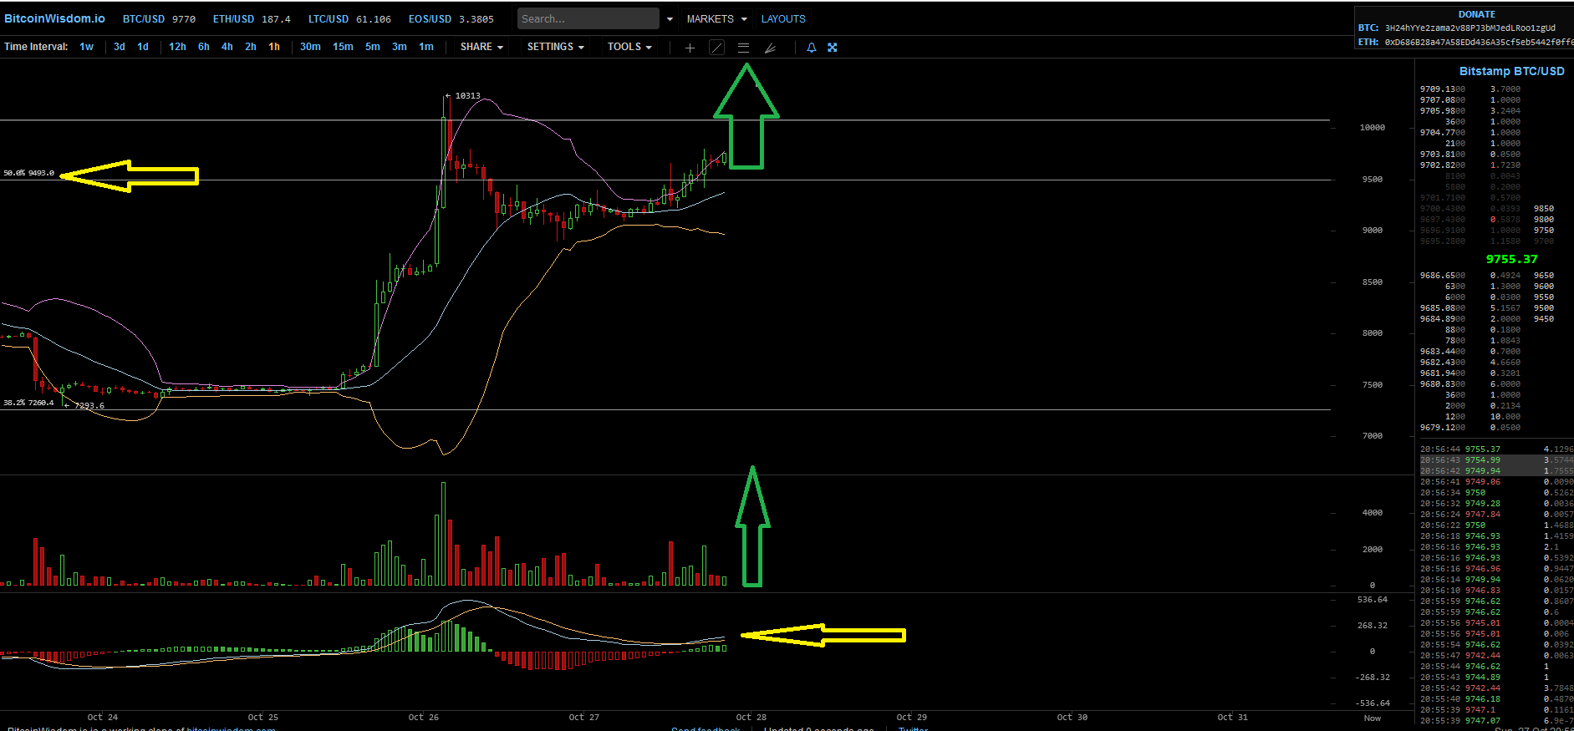Click the 9850 depth level label
The image size is (1574, 731).
click(1544, 209)
